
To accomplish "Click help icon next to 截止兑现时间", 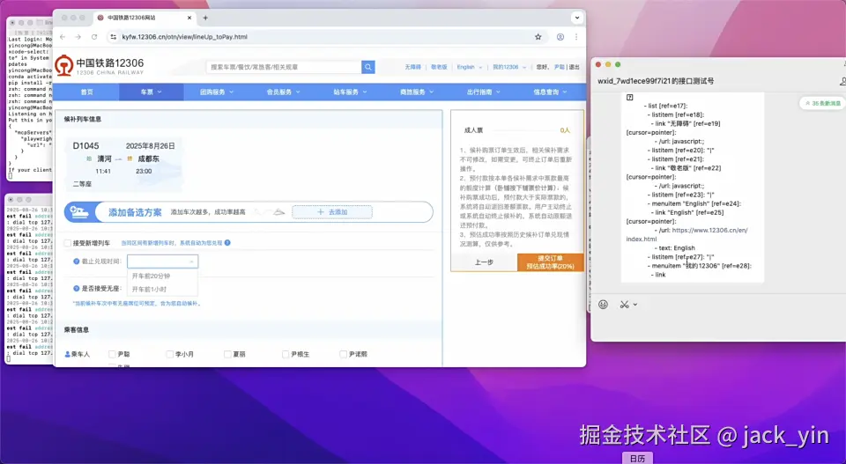I will pyautogui.click(x=76, y=261).
